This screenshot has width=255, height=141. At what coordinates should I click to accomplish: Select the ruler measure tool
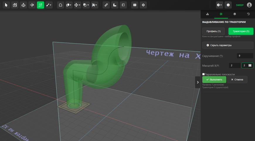click(x=106, y=5)
